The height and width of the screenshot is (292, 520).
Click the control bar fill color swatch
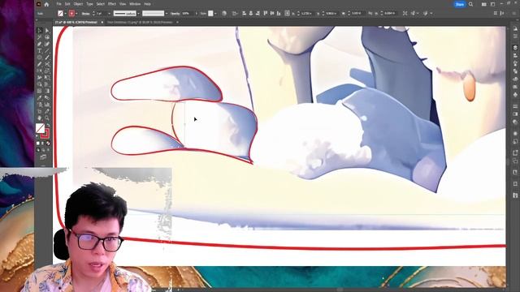click(x=60, y=13)
